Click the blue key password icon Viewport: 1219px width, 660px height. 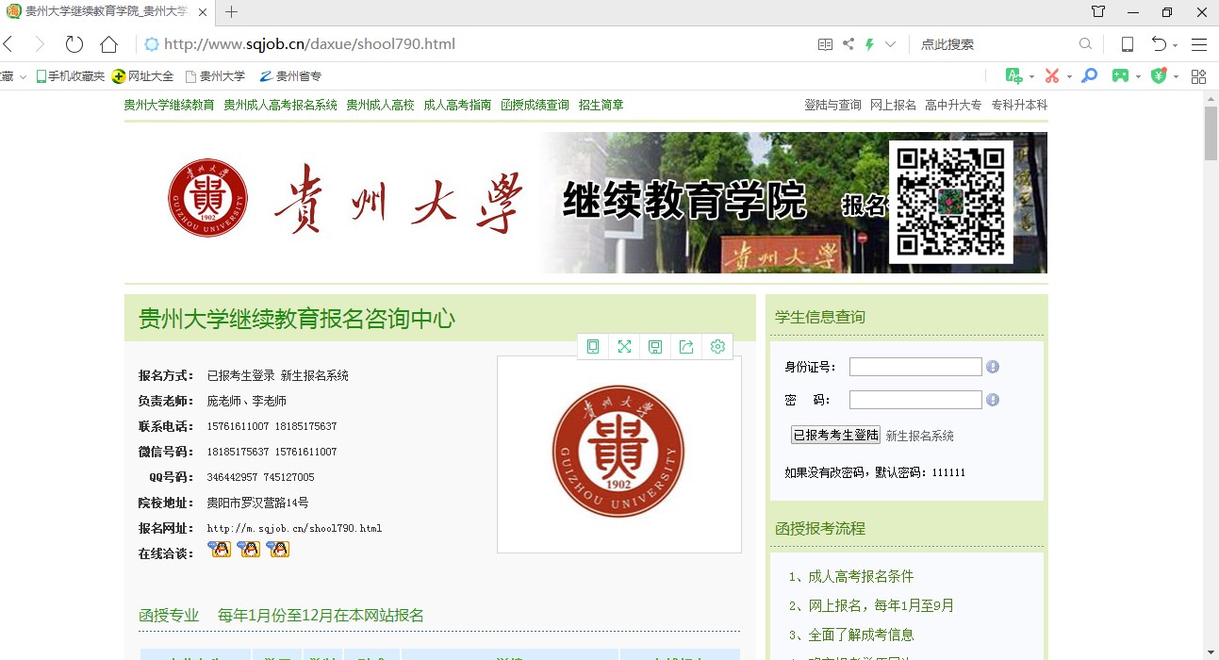[x=1089, y=75]
